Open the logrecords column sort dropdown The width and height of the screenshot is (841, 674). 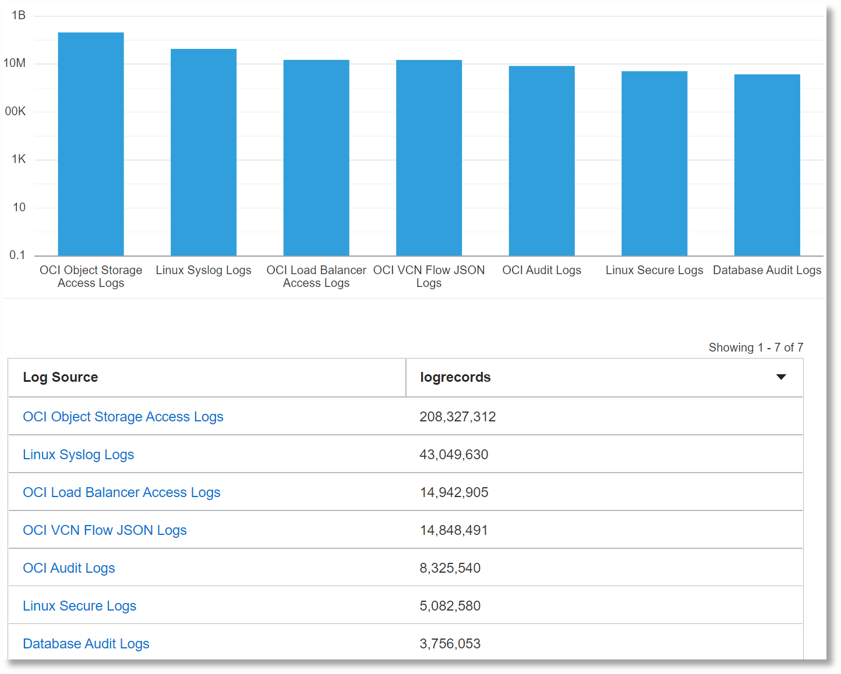pos(781,377)
